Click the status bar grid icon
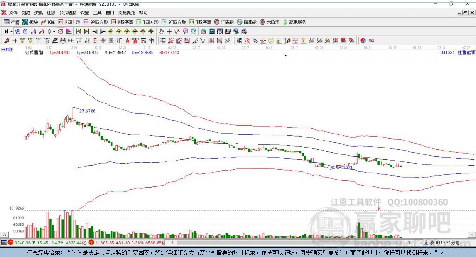 (x=4, y=243)
